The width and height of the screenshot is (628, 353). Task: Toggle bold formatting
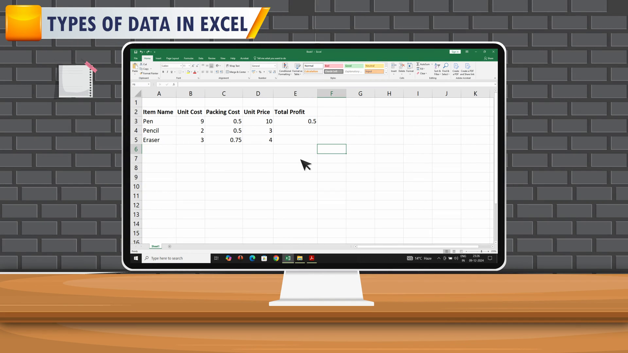pos(163,72)
